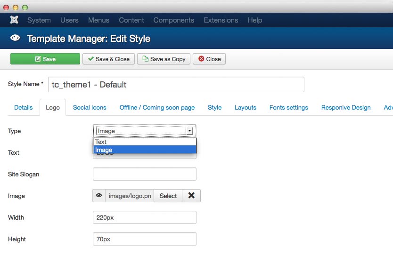Click the green Save button
The image size is (393, 254).
45,59
